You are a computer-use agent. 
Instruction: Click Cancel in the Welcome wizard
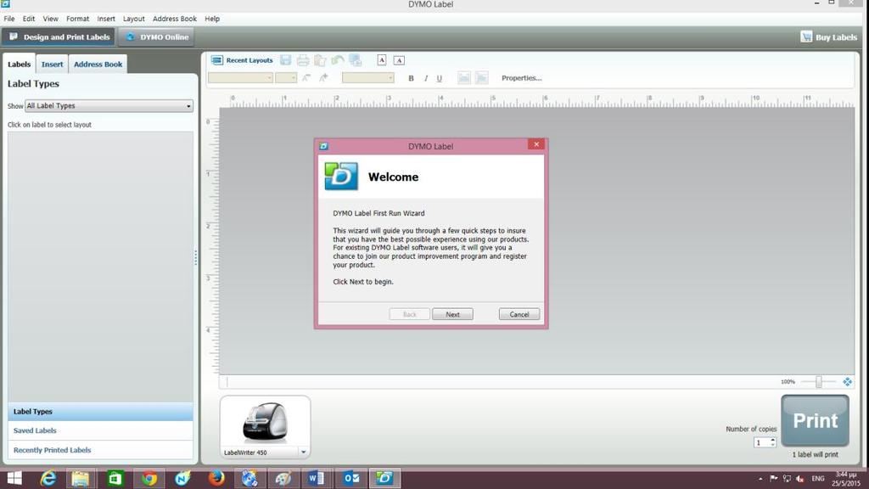click(519, 314)
